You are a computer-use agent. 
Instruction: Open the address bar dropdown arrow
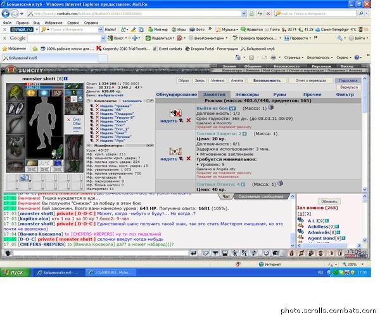point(244,13)
